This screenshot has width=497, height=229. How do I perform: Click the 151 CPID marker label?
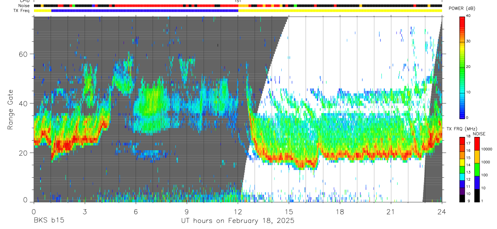pyautogui.click(x=238, y=1)
